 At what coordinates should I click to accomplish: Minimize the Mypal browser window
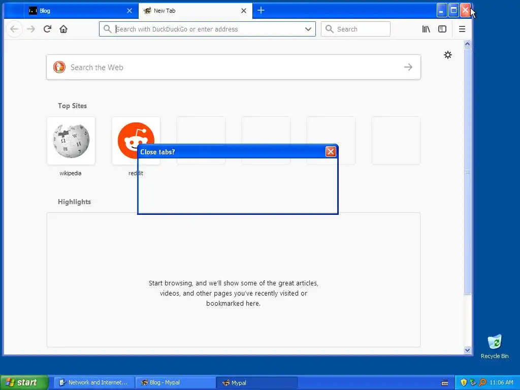point(441,11)
